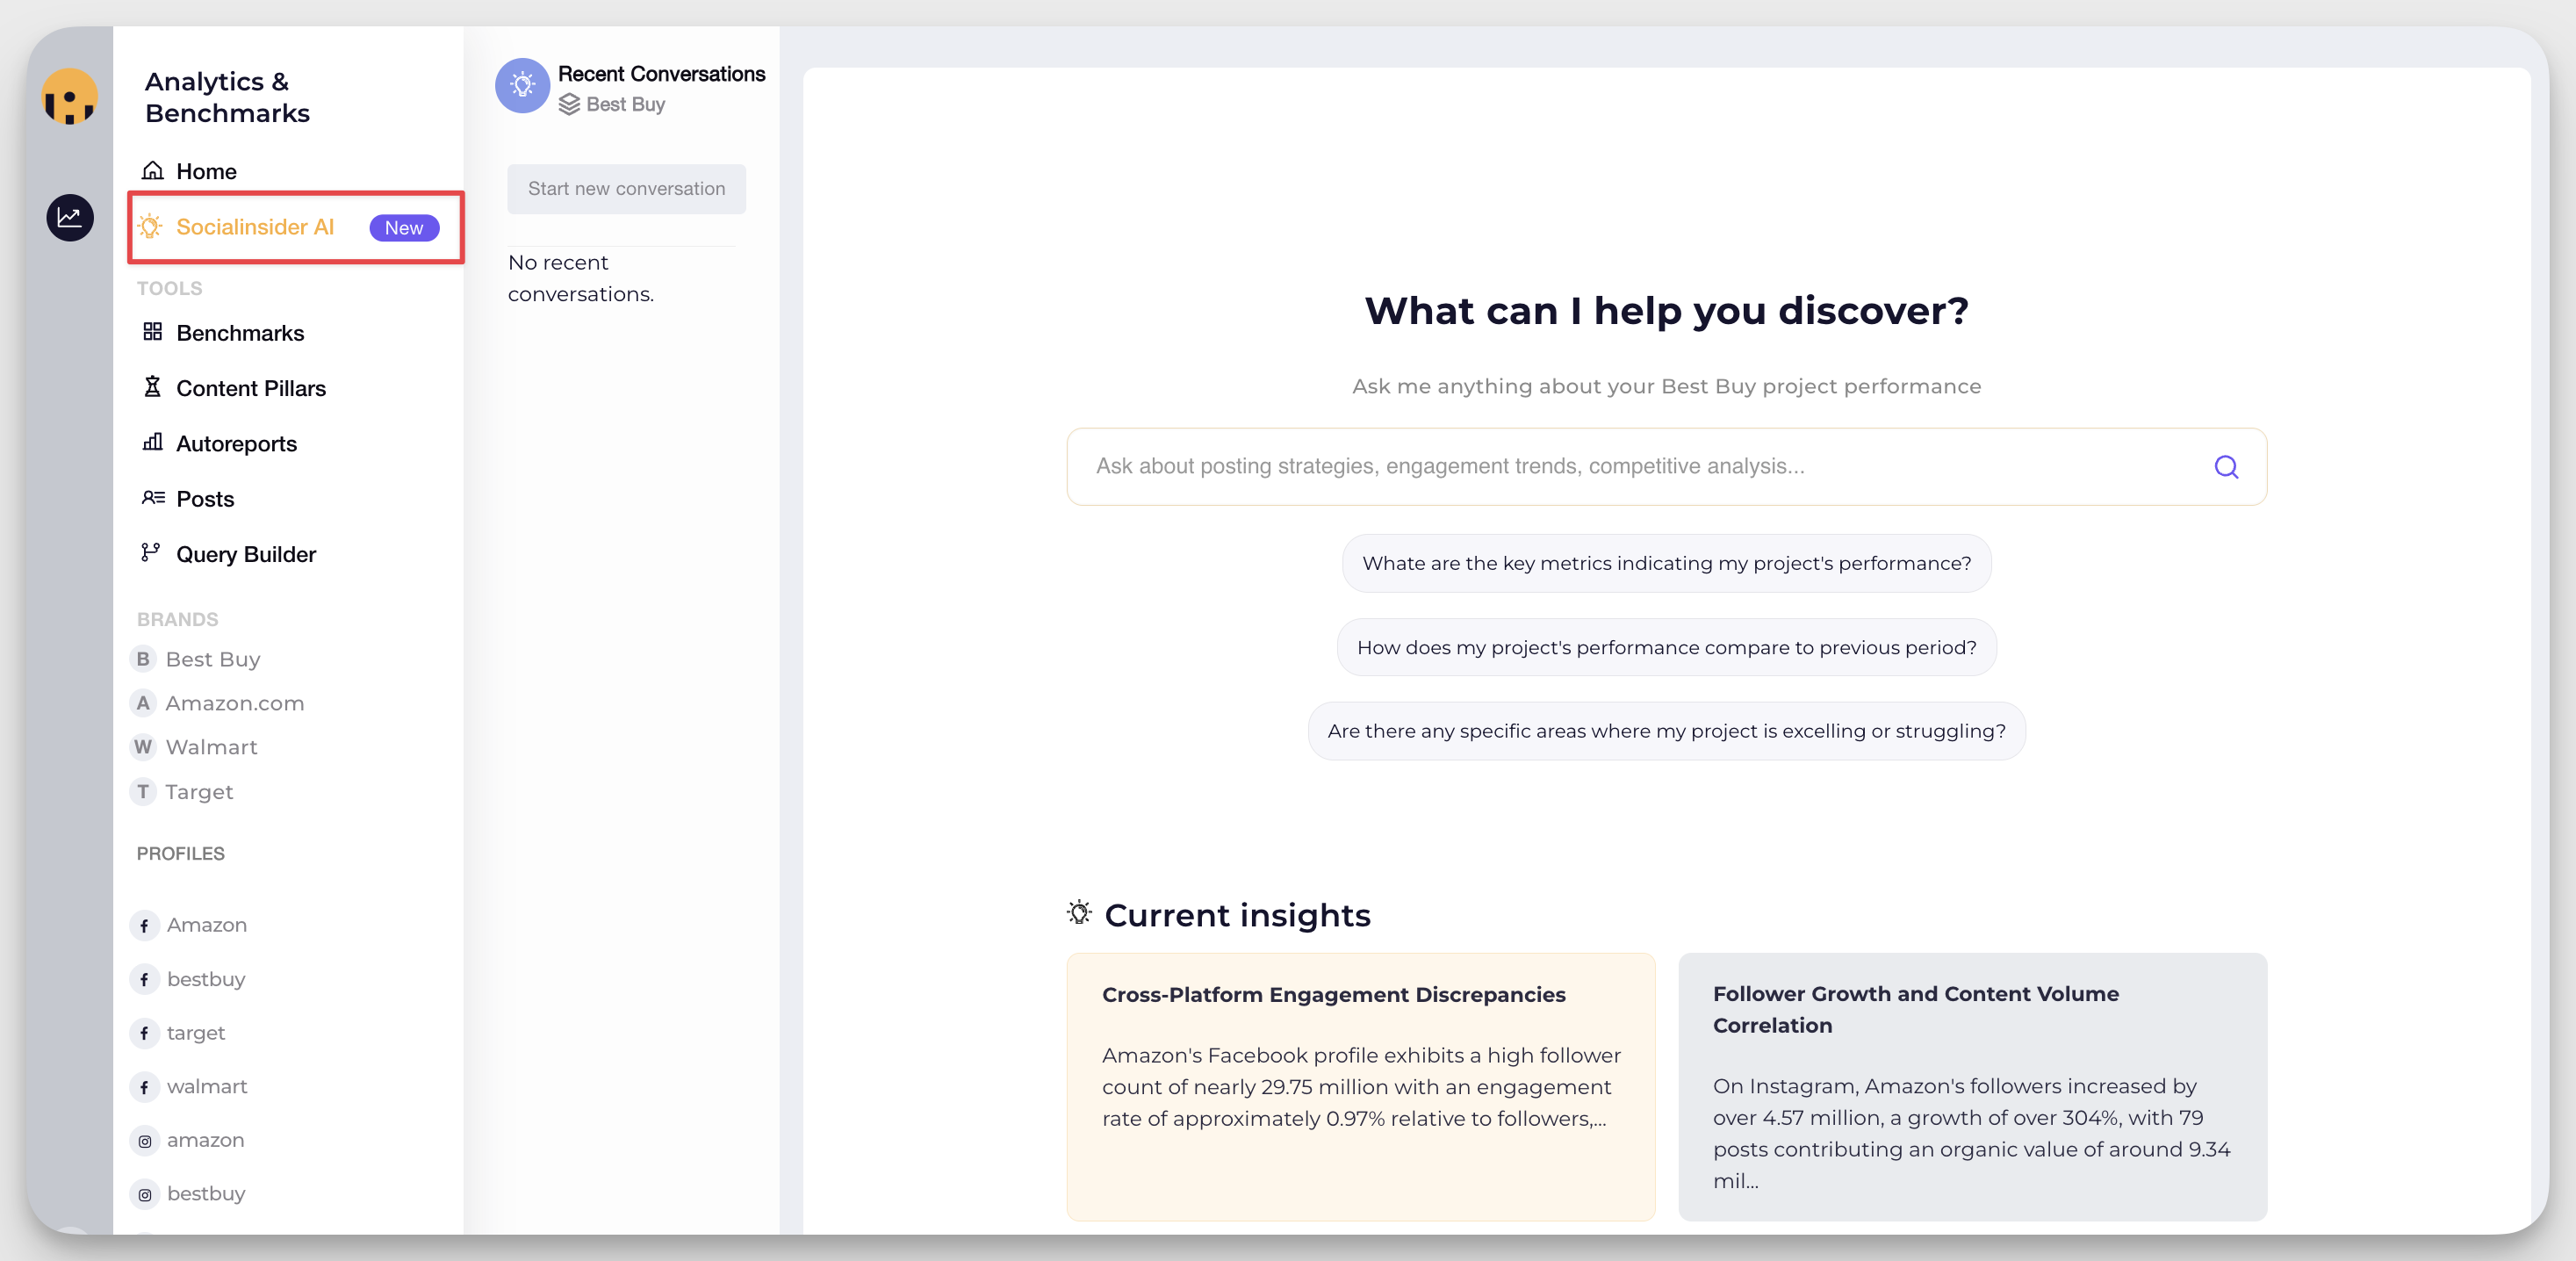
Task: Click the Autoreports bar chart icon
Action: 152,442
